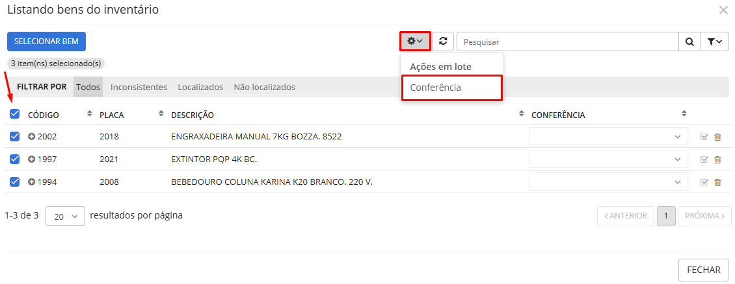Delete the ENGRAXADEIRA MANUAL row via trash icon
The image size is (735, 284).
tap(717, 137)
